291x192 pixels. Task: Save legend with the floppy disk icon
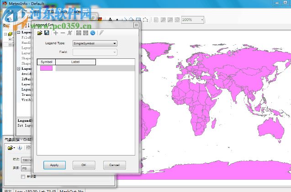pos(47,33)
